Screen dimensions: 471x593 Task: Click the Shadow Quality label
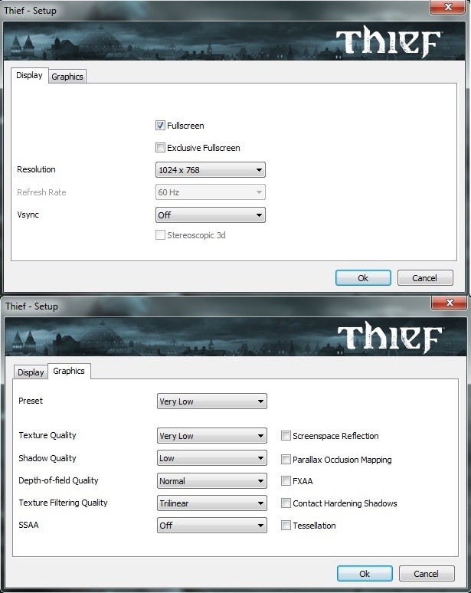pos(47,458)
